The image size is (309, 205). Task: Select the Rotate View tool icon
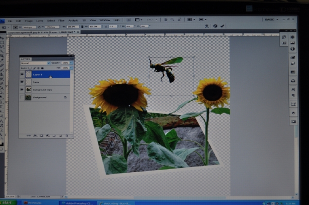[x=180, y=20]
